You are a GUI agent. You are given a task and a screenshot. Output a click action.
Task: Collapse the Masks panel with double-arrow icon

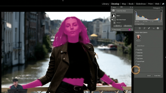tap(133, 7)
